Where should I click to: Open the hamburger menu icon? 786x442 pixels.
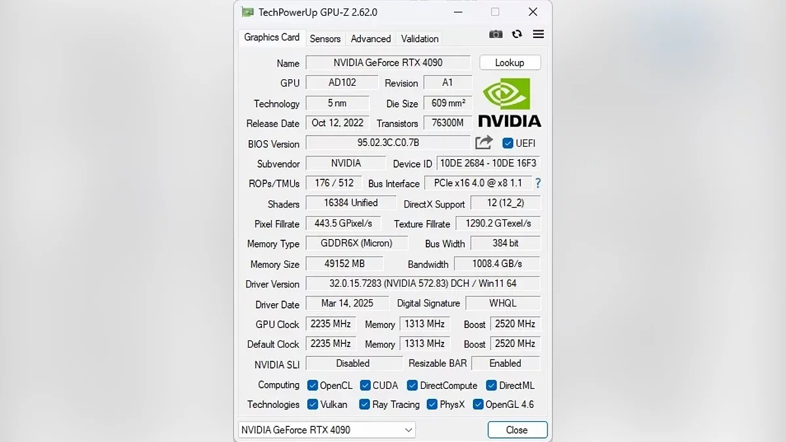coord(538,34)
